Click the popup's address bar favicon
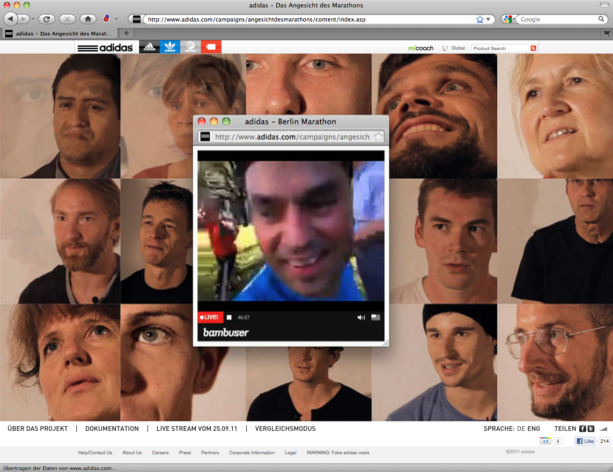The width and height of the screenshot is (613, 472). pyautogui.click(x=205, y=137)
